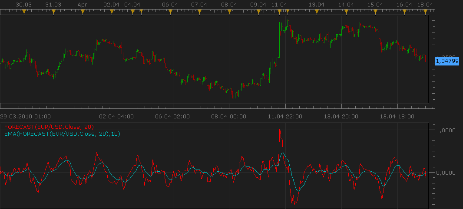Screen dimensions: 463x209
Task: Select the red FORECAST(EUR/USD.Close, 20) indicator label
Action: [49, 127]
